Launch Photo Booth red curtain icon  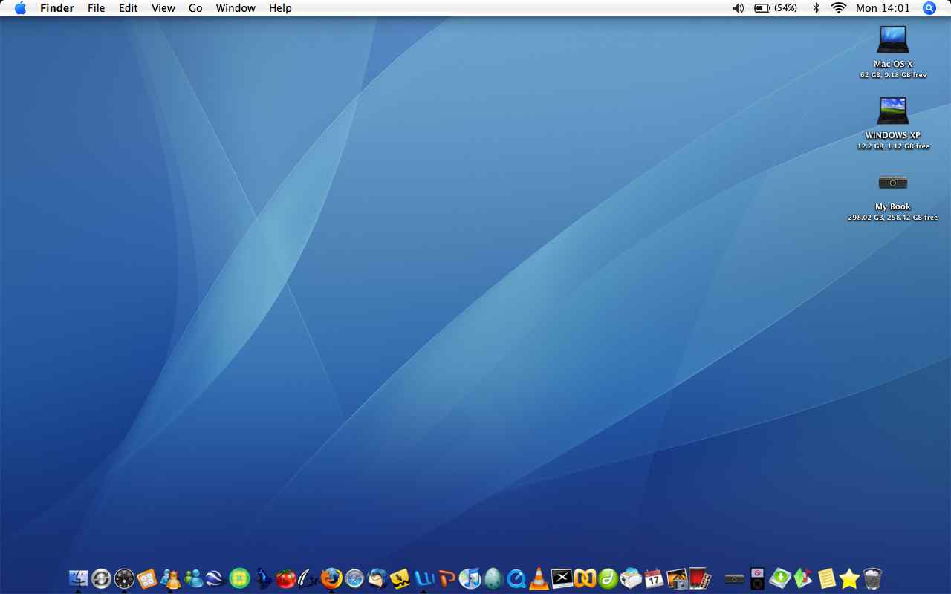point(700,578)
